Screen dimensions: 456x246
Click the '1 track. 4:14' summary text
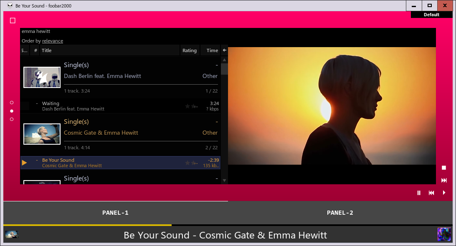point(77,148)
